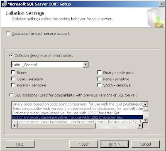Check the Binary option

(13, 72)
